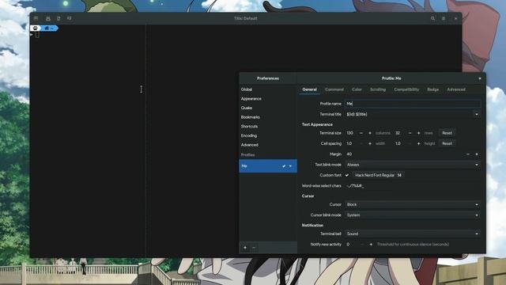Viewport: 506px width, 285px height.
Task: Reset the Cell spacing values
Action: [447, 143]
